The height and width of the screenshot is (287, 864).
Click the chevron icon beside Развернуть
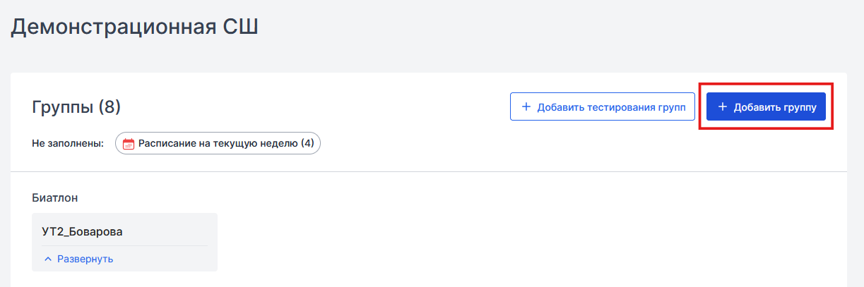click(48, 259)
